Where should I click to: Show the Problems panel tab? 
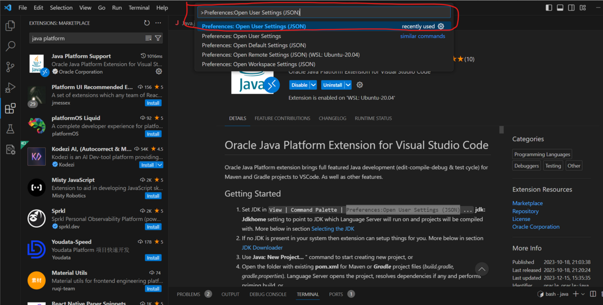point(188,294)
